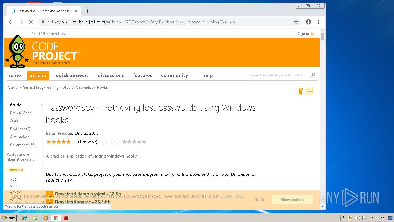
Task: Open Comments (75) in sidebar
Action: tap(23, 145)
